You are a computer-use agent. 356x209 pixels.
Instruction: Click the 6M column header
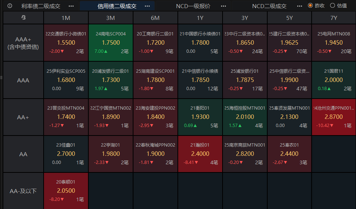(x=155, y=18)
